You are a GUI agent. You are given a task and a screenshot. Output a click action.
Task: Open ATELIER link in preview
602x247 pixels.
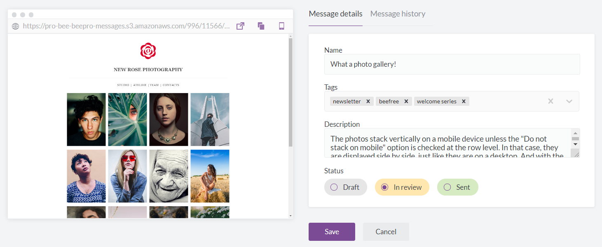pyautogui.click(x=140, y=85)
